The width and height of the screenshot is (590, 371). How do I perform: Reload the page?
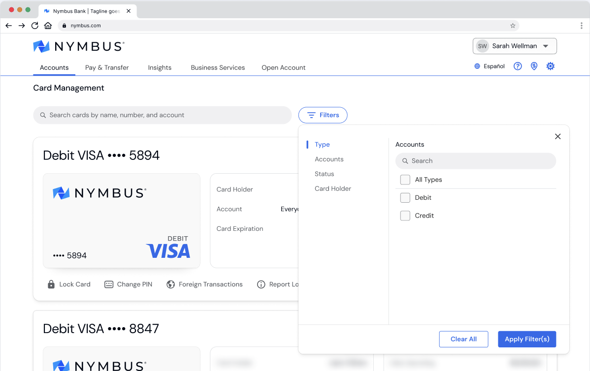pos(34,26)
